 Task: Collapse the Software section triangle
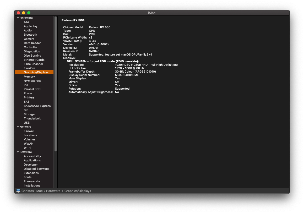[18, 152]
